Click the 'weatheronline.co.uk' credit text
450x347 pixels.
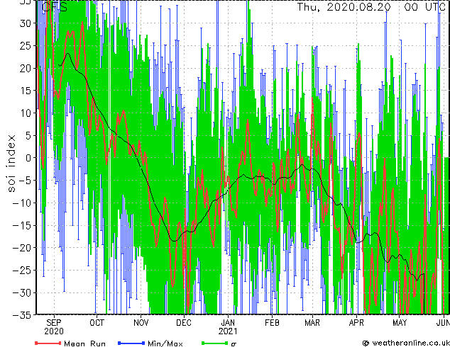tap(410, 343)
